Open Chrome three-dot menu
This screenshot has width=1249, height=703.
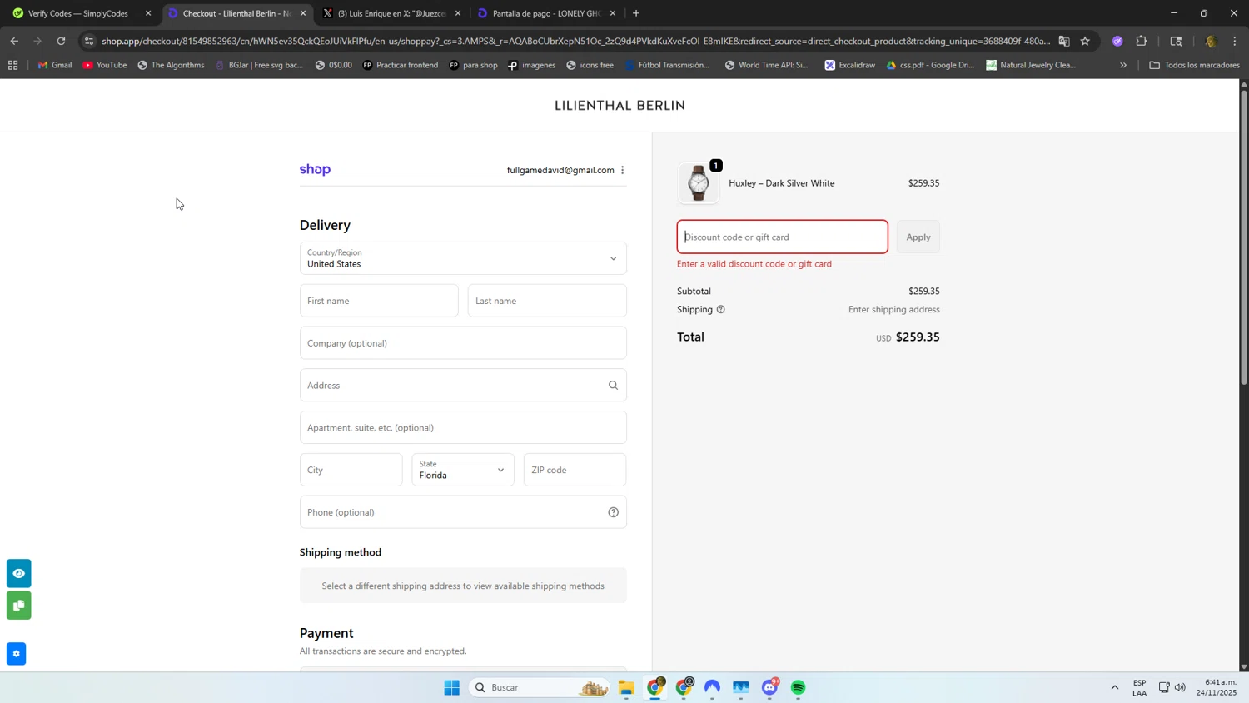pyautogui.click(x=1235, y=41)
